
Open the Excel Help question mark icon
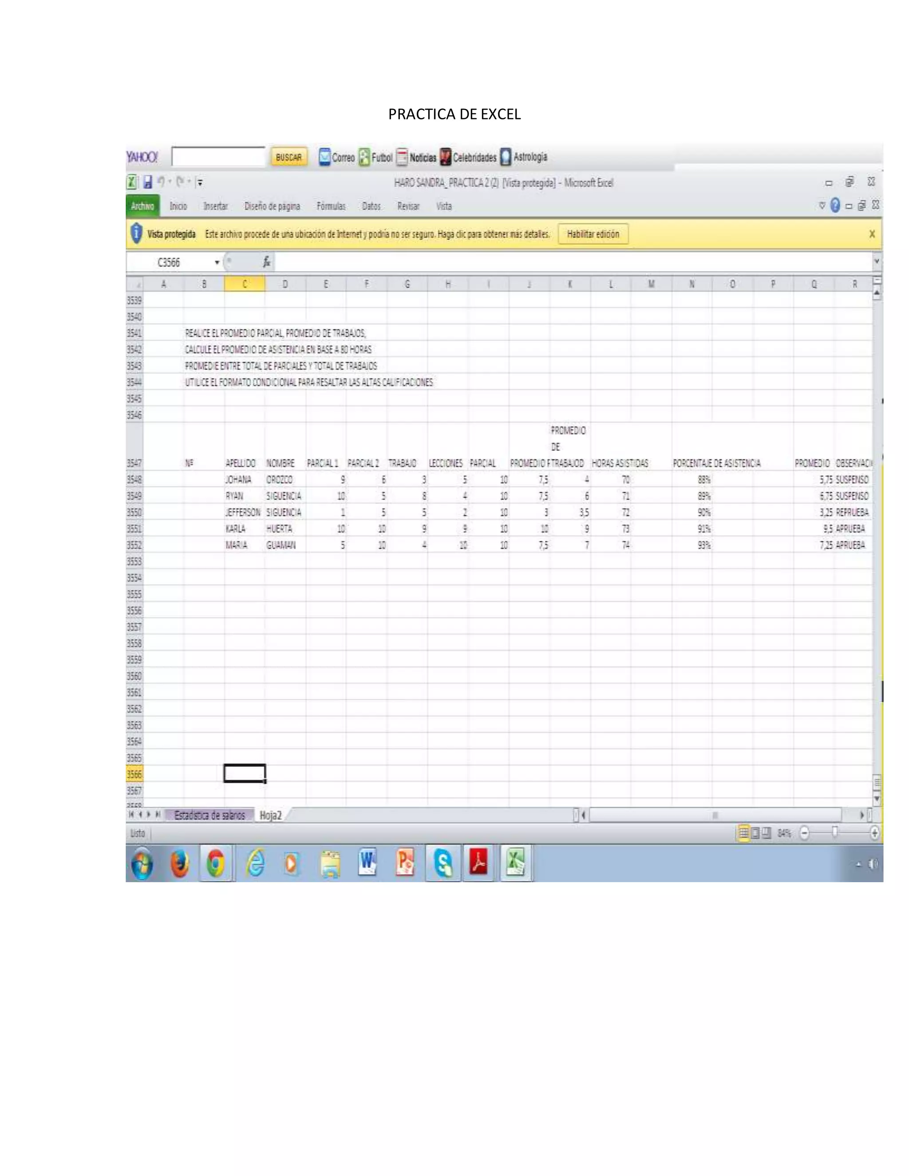[x=835, y=205]
